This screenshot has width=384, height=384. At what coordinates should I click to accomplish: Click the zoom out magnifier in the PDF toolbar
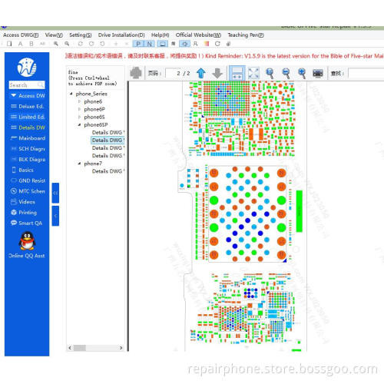click(286, 74)
